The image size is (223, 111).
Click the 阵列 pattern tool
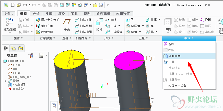tap(168, 25)
